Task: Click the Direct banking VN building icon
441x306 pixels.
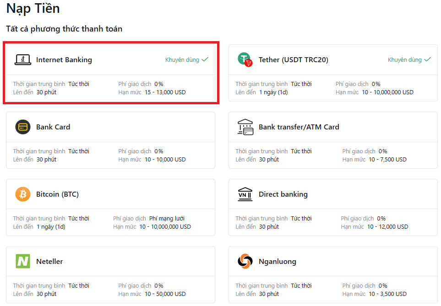Action: pyautogui.click(x=245, y=194)
